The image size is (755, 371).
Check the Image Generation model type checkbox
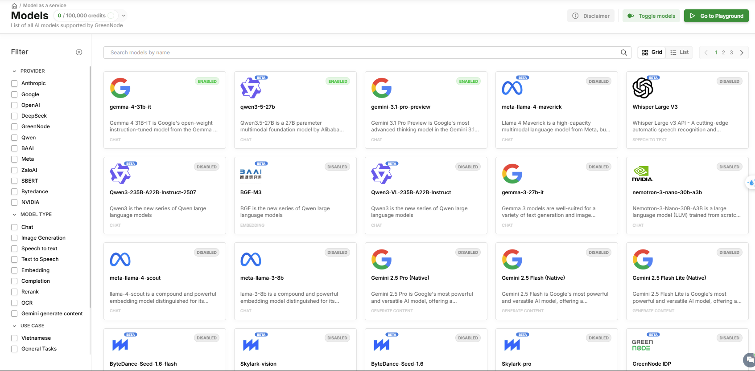(14, 238)
